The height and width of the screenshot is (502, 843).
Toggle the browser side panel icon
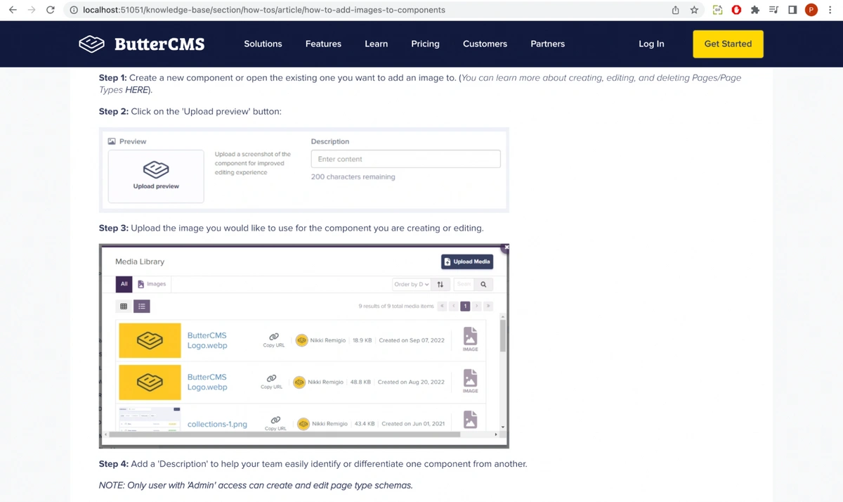pyautogui.click(x=792, y=10)
